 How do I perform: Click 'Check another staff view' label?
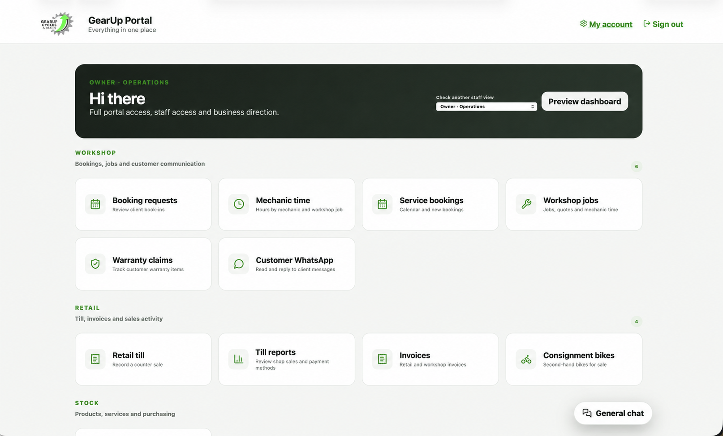click(x=465, y=97)
